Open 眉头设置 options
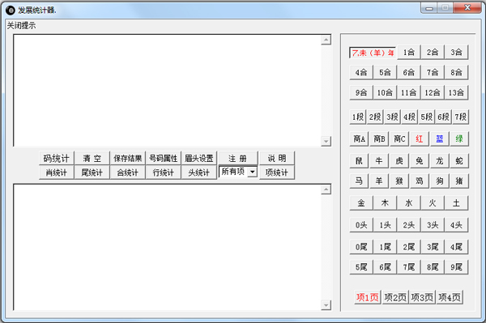Viewport: 486px width, 323px height. (199, 158)
